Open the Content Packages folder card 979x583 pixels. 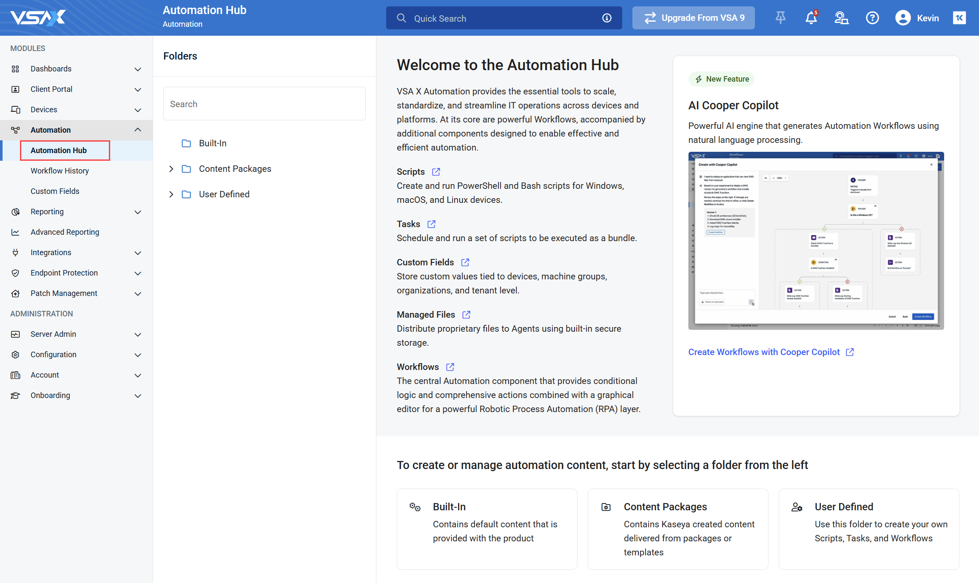coord(678,529)
